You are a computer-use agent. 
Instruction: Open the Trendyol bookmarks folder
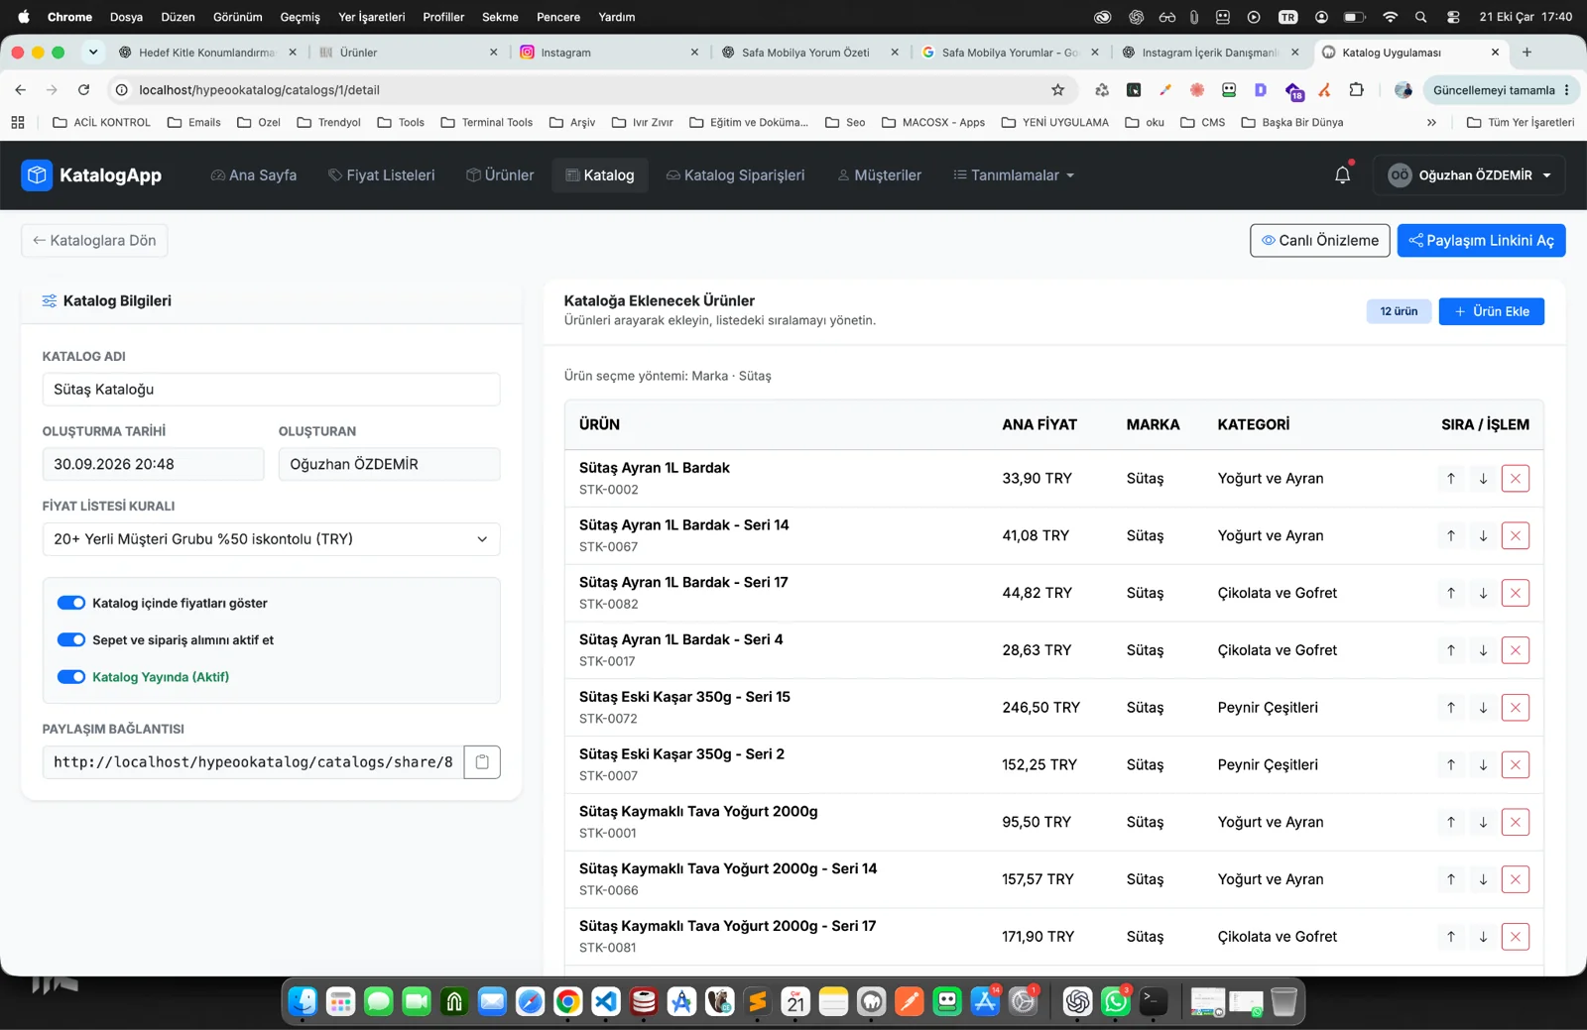(x=328, y=123)
